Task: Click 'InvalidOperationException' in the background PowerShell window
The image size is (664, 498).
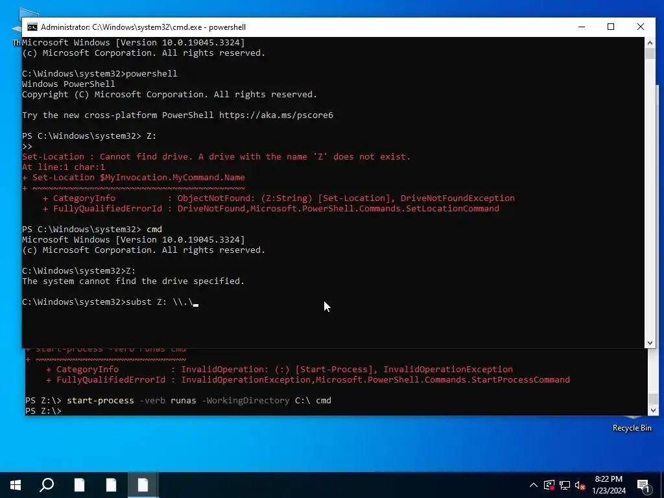Action: [448, 369]
